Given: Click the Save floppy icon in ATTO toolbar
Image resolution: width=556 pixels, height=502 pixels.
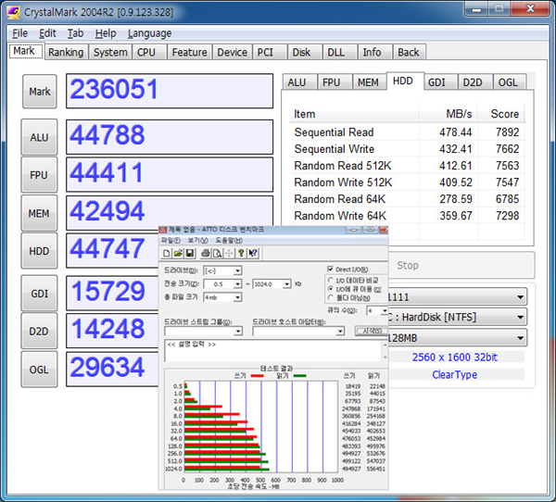Looking at the screenshot, I should 190,253.
